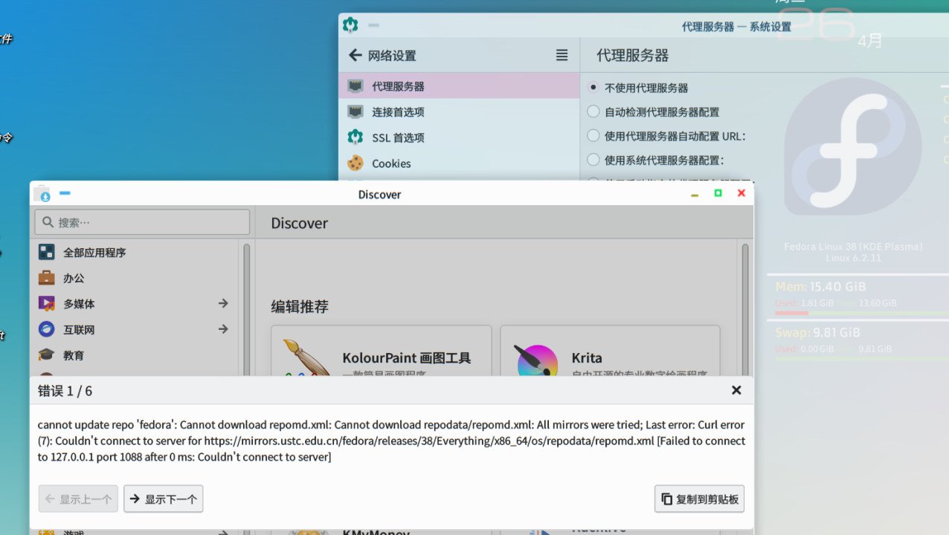
Task: Click the Cookies cookie icon
Action: pyautogui.click(x=356, y=163)
